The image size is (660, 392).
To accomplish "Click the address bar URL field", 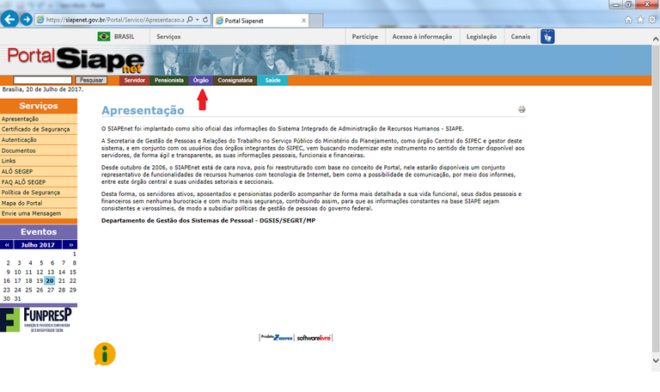I will click(x=115, y=20).
